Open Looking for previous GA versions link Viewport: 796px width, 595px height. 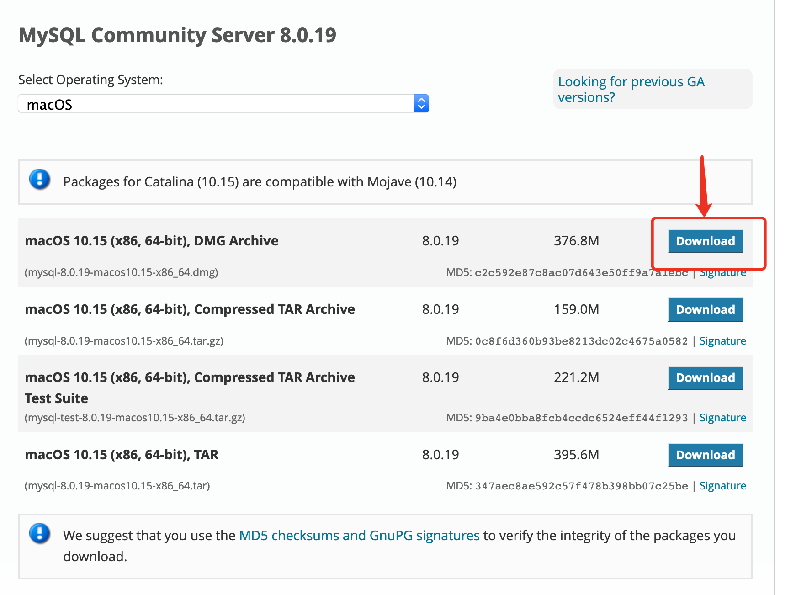pyautogui.click(x=631, y=90)
